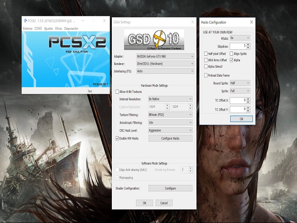
Task: Click the Shader Configuration Configure button
Action: coord(170,188)
